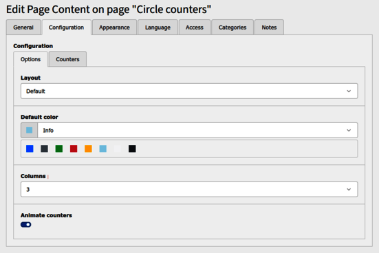379x253 pixels.
Task: Toggle the Animate counters switch
Action: (26, 225)
